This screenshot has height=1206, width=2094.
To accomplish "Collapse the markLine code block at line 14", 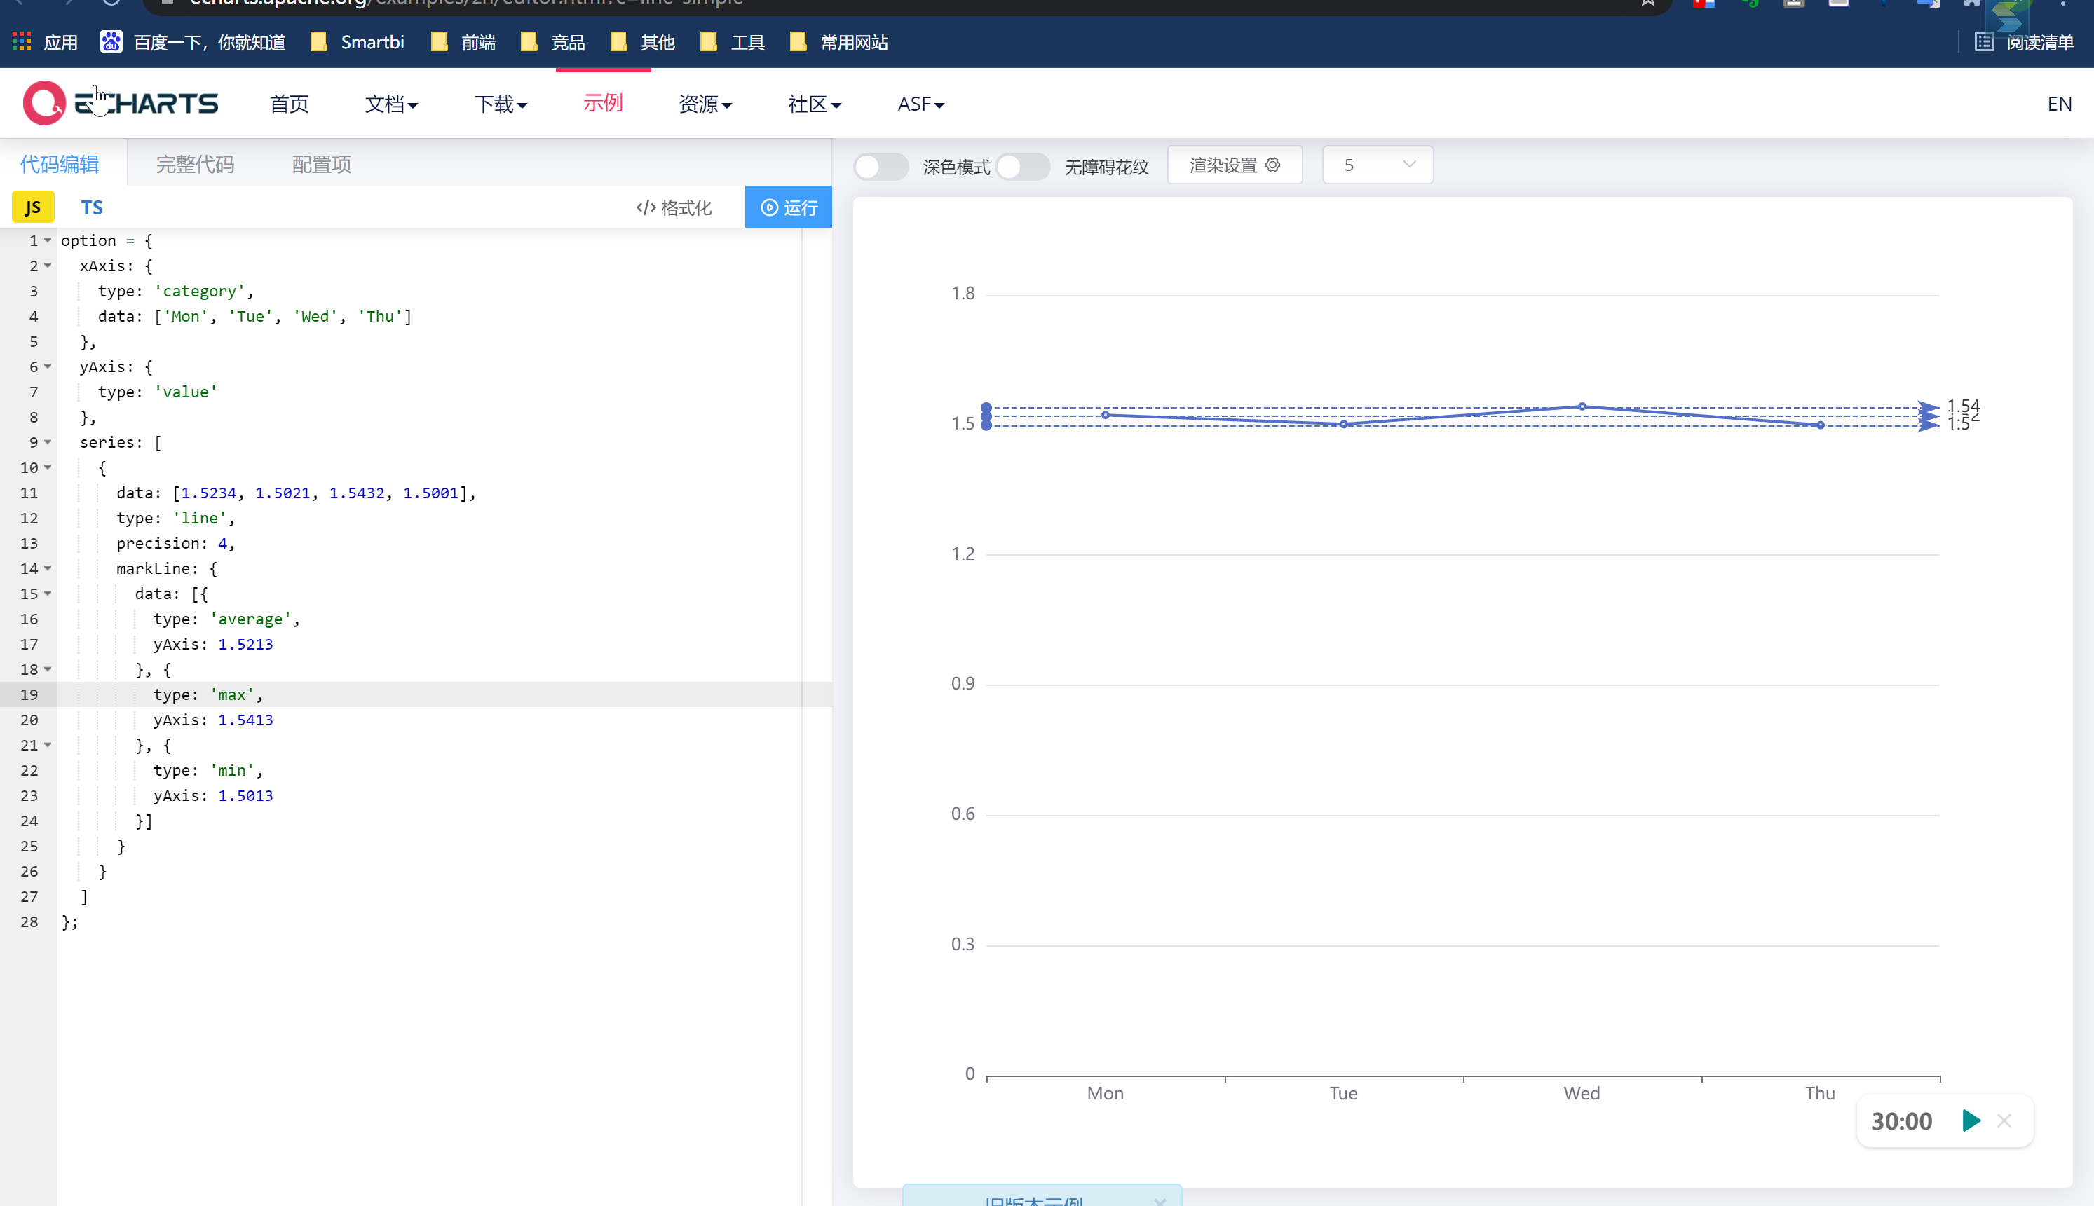I will coord(47,569).
